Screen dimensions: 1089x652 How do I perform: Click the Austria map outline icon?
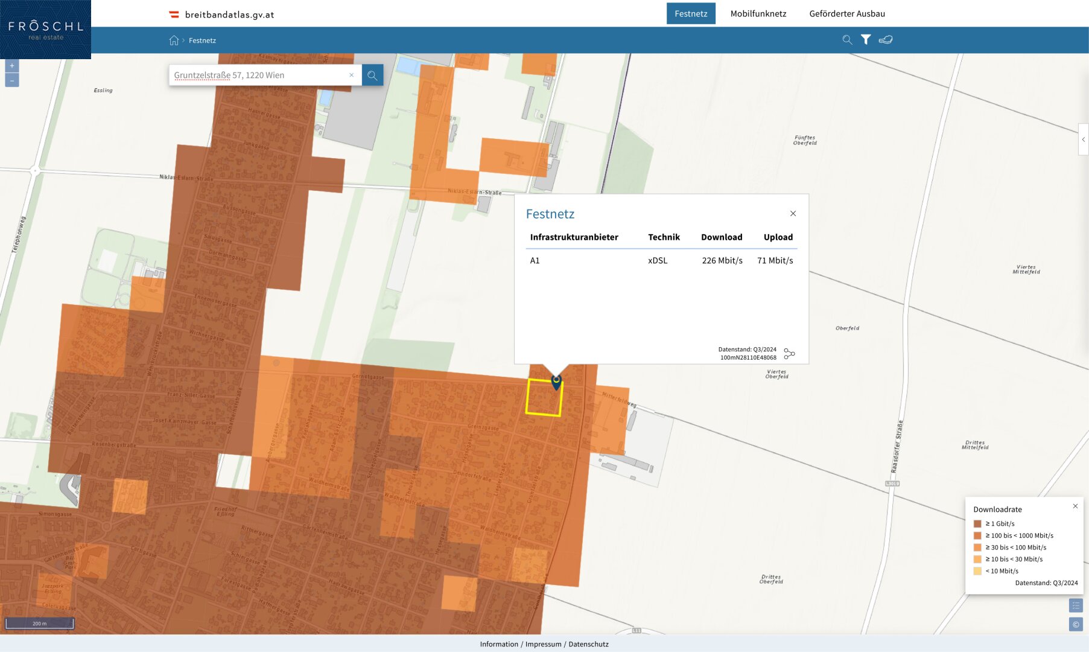click(886, 40)
